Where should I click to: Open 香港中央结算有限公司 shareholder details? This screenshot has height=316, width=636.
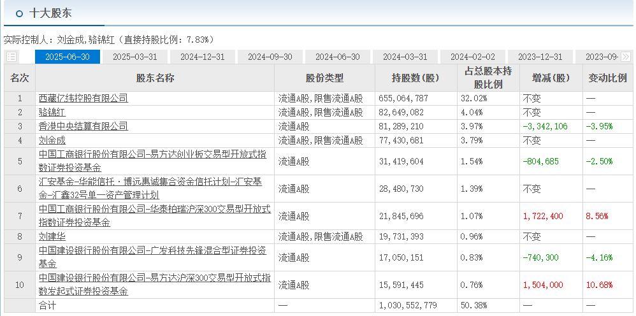tap(83, 126)
